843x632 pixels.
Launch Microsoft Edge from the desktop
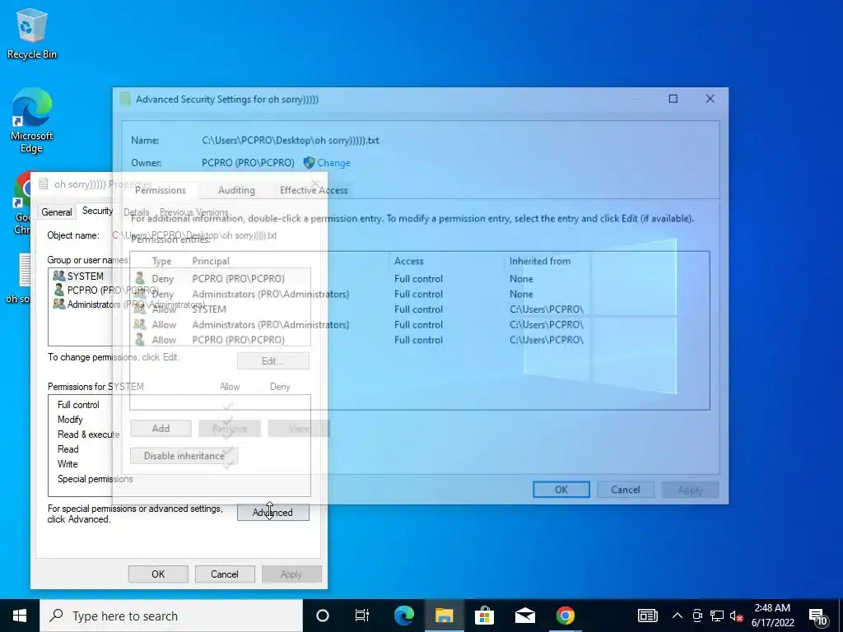point(31,120)
